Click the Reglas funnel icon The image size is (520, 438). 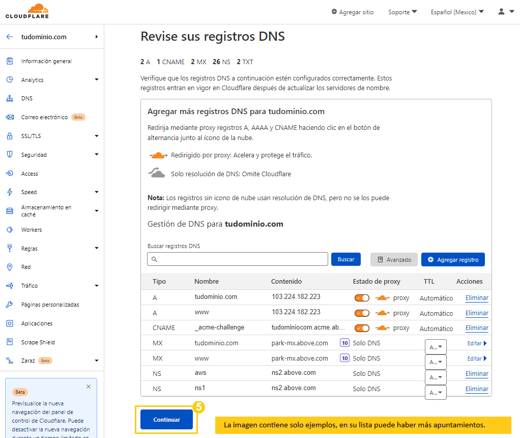tap(10, 248)
